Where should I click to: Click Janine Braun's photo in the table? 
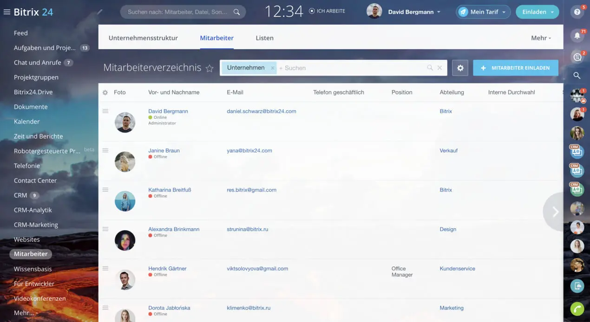coord(125,161)
